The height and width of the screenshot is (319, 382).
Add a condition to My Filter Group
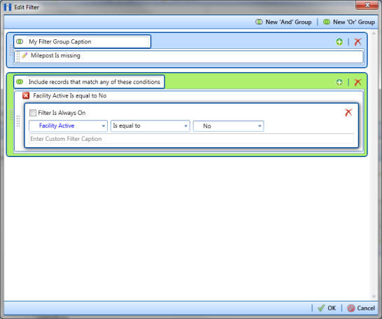pos(339,42)
